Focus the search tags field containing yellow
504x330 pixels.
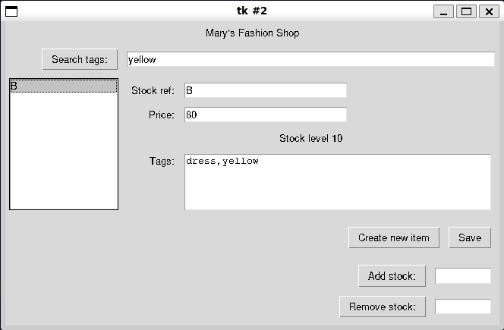310,59
